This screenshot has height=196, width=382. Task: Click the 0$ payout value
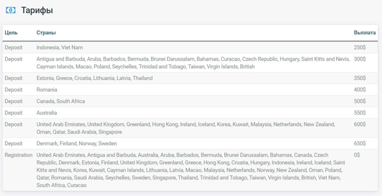coord(357,155)
